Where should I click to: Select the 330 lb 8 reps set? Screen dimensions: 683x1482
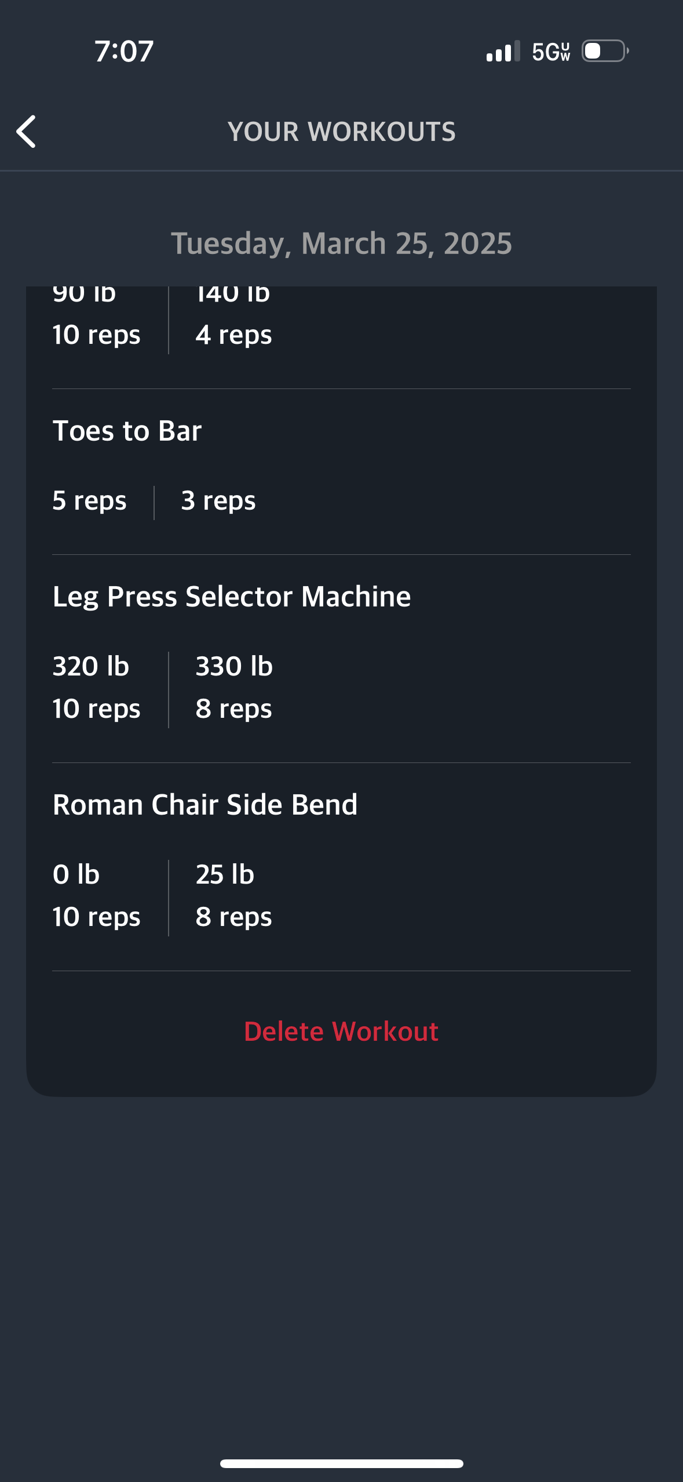pyautogui.click(x=234, y=688)
